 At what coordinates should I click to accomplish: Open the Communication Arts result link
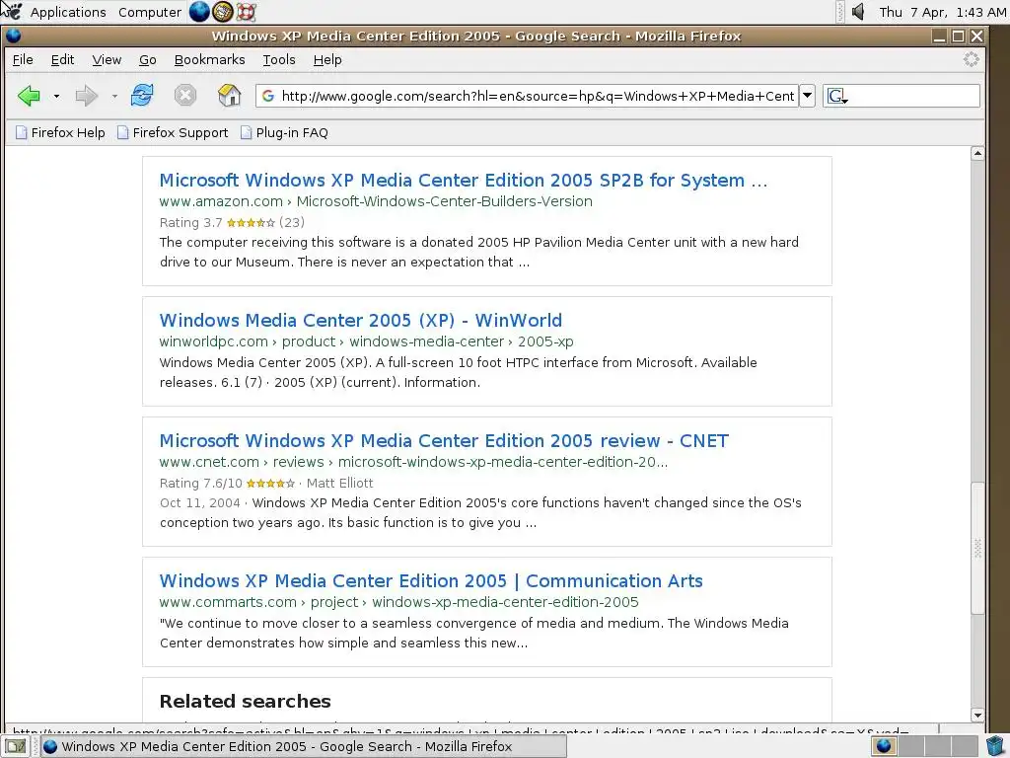(x=431, y=580)
